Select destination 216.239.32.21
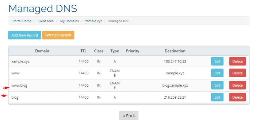Image resolution: width=258 pixels, height=125 pixels. point(175,97)
